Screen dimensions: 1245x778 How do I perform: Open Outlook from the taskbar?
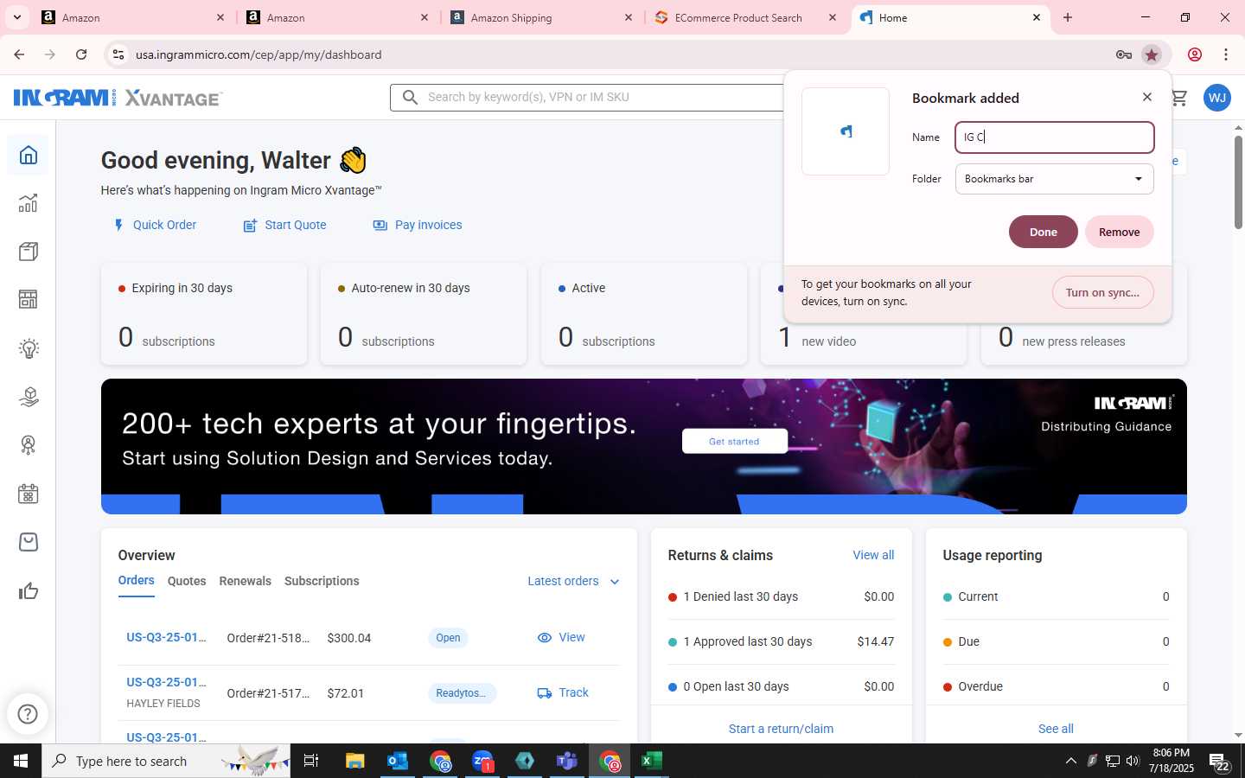(398, 761)
